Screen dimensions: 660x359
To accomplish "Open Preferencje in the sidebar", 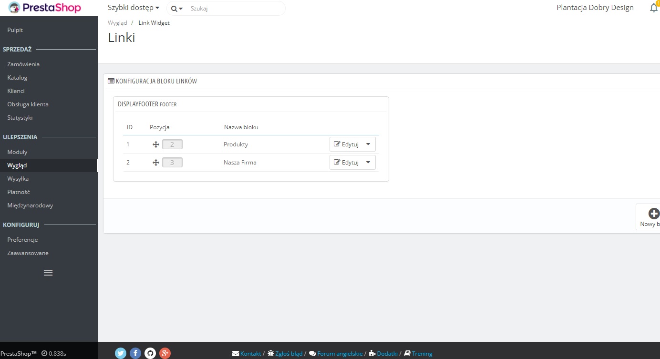I will pos(22,240).
